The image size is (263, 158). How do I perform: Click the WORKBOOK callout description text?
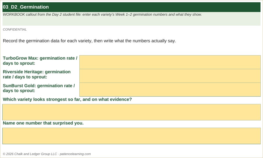(102, 15)
